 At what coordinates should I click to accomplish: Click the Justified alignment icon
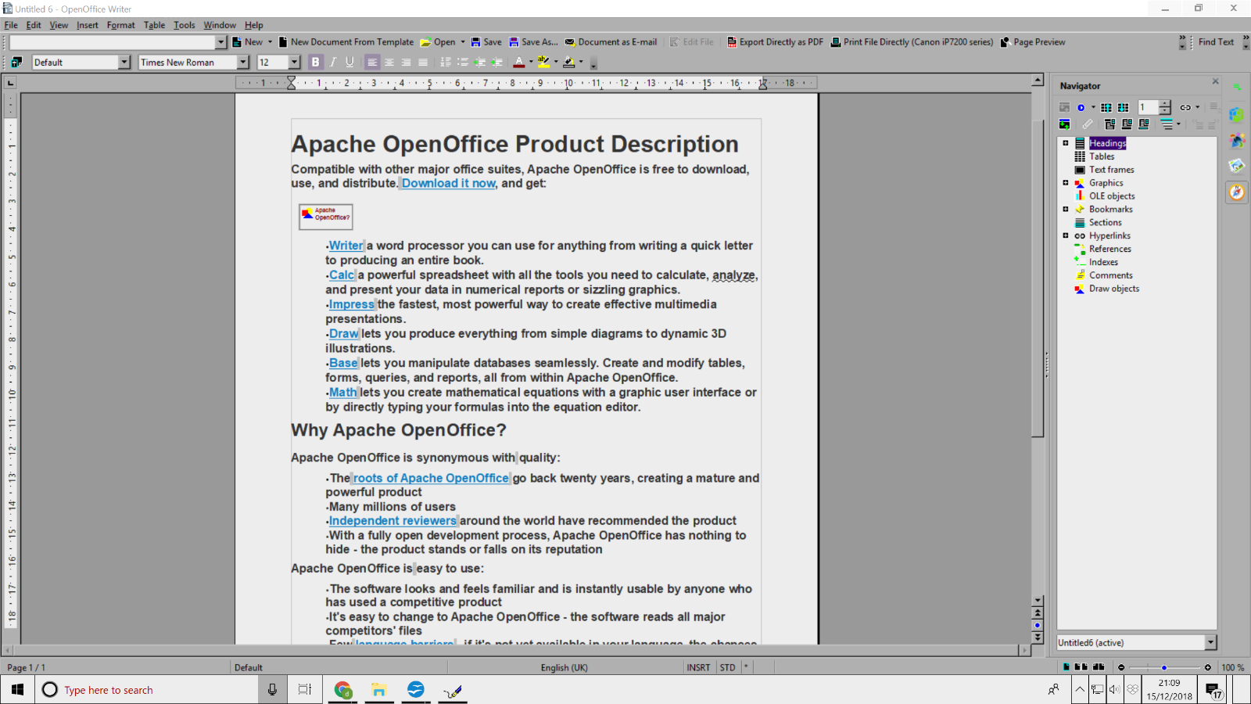[x=423, y=63]
